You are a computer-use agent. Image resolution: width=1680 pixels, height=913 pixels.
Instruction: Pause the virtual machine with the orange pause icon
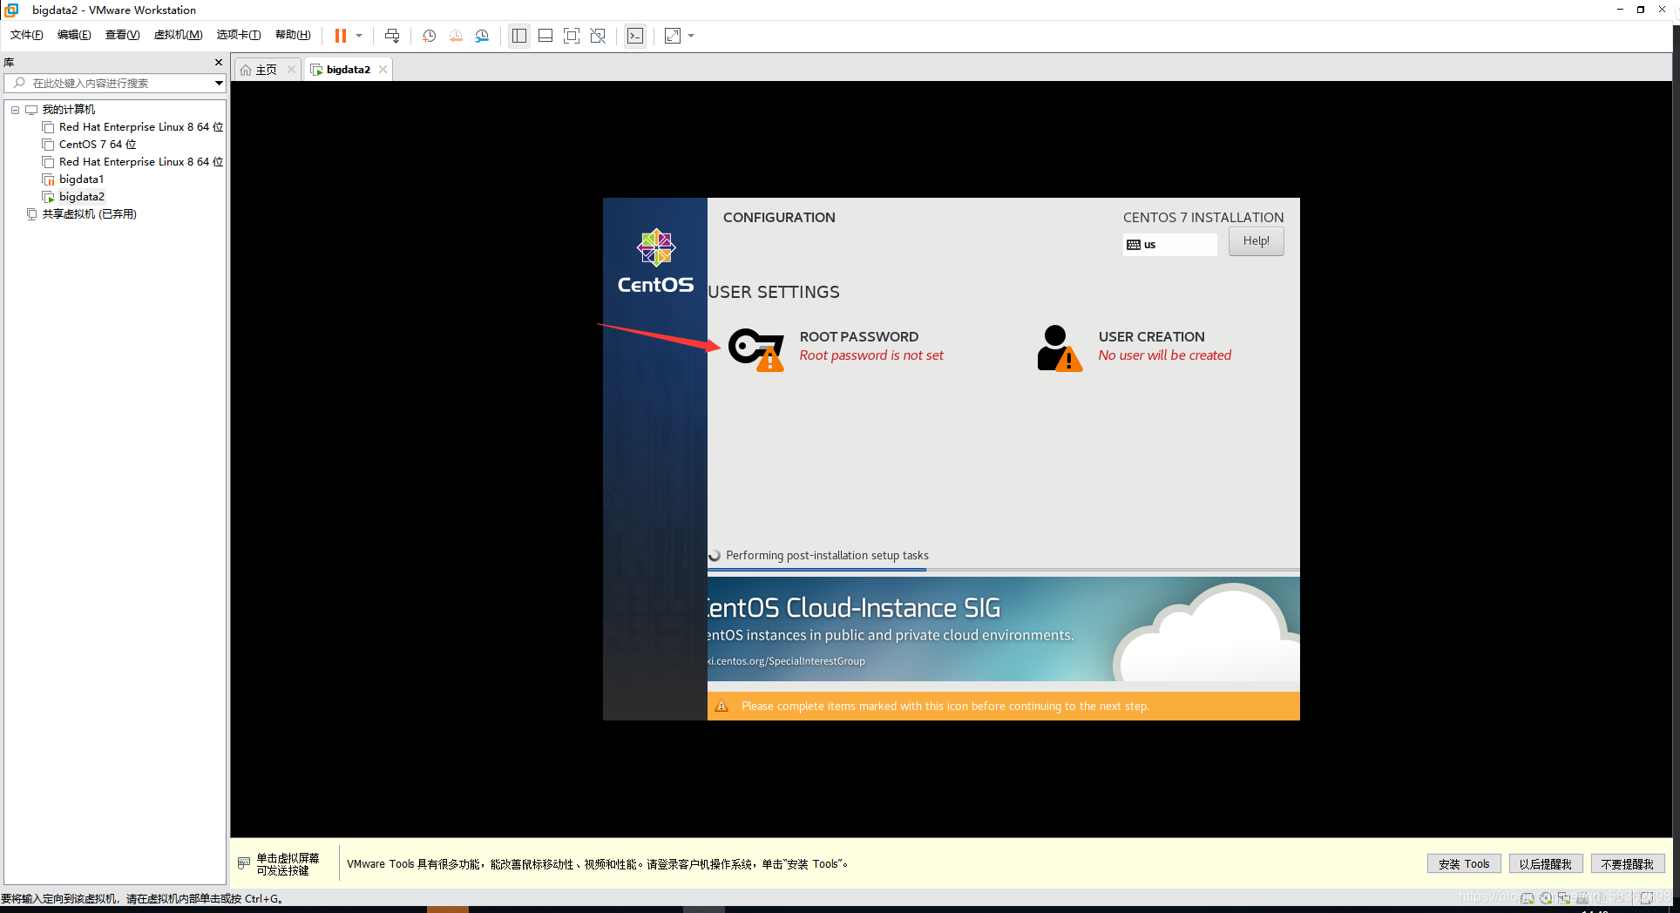click(341, 36)
